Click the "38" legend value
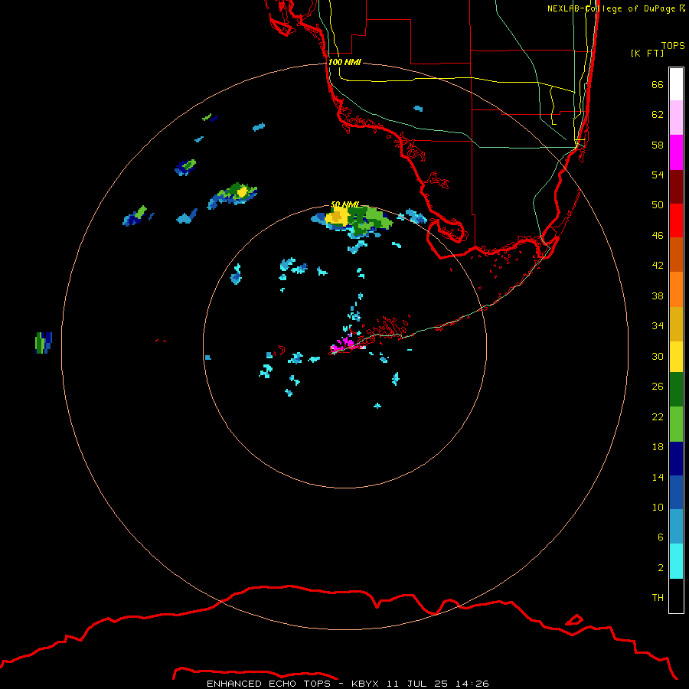 (658, 296)
